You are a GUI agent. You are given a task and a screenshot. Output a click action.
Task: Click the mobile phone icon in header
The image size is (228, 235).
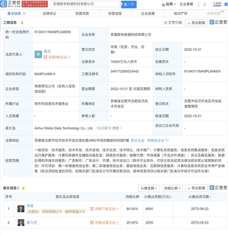point(199,5)
